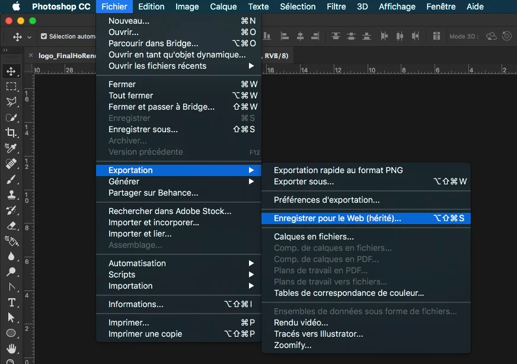Image resolution: width=517 pixels, height=364 pixels.
Task: Select the Healing Brush bandage tool
Action: [11, 164]
